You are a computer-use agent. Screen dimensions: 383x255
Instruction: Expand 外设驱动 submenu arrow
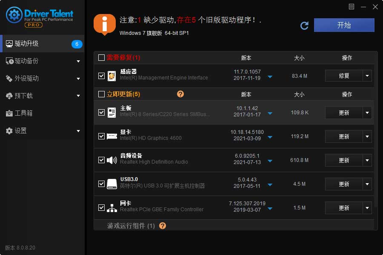tap(78, 79)
